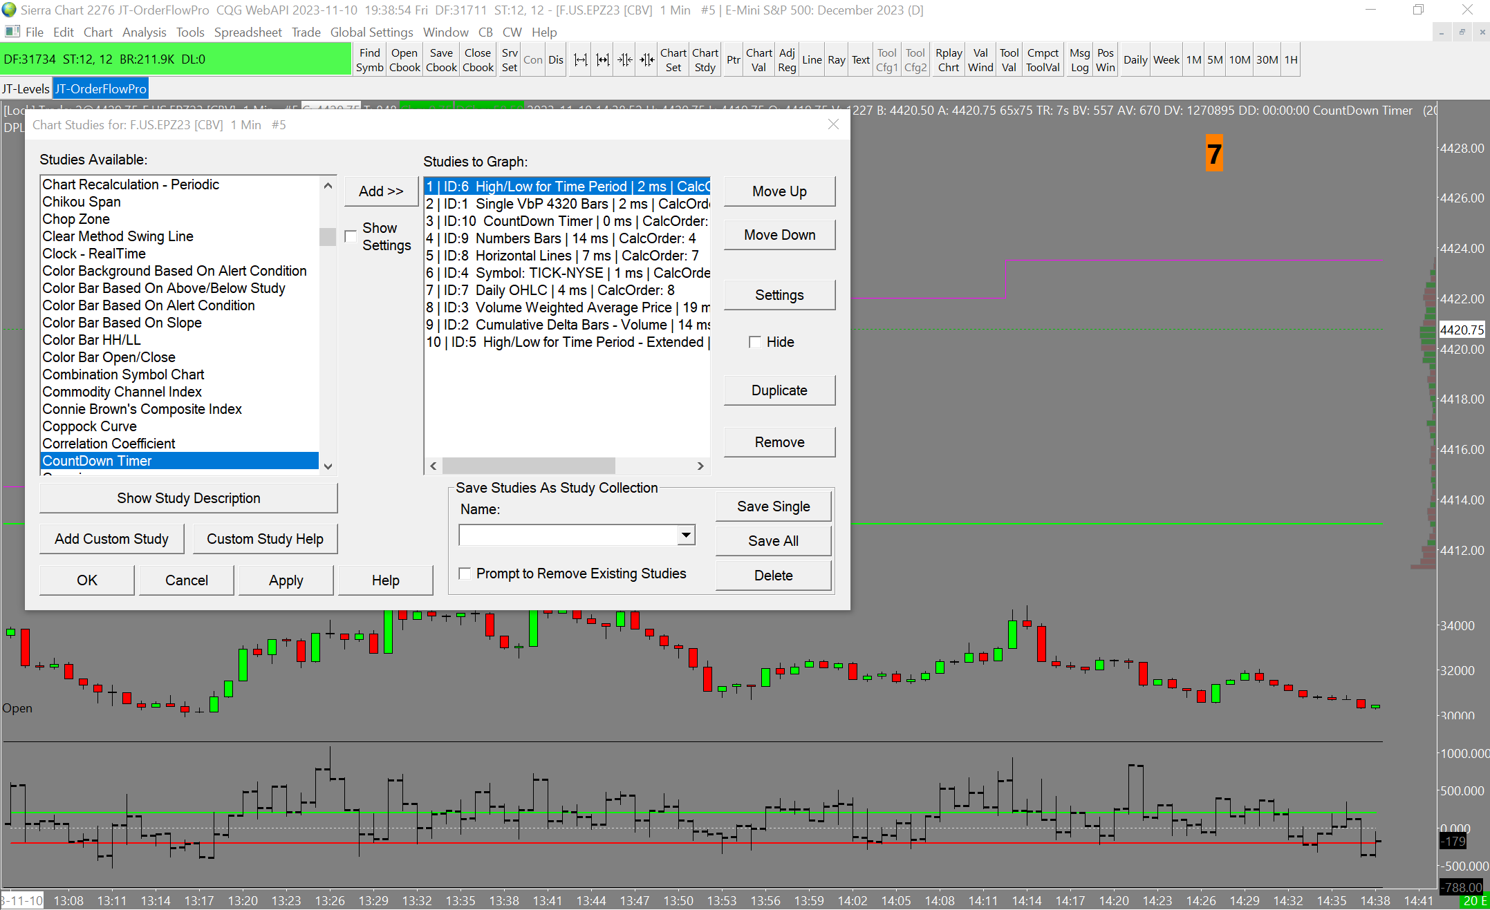This screenshot has height=910, width=1490.
Task: Enable the Show Settings checkbox
Action: click(x=351, y=236)
